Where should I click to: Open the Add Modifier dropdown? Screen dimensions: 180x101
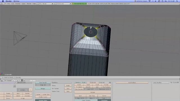161,82
